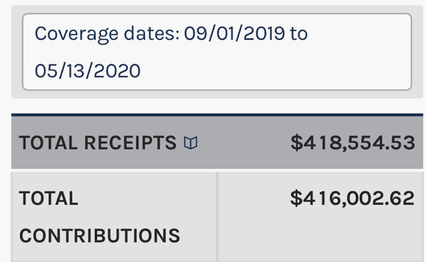Click the blank space right of 05/13/2020
Viewport: 426px width, 262px height.
[x=275, y=71]
